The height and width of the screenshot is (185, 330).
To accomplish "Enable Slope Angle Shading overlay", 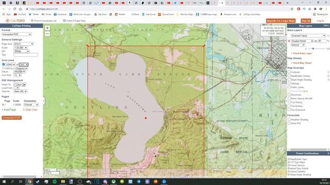I will (289, 80).
